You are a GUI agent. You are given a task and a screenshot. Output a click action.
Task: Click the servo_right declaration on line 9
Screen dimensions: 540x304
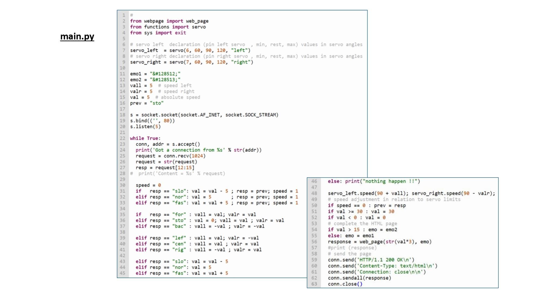point(192,62)
